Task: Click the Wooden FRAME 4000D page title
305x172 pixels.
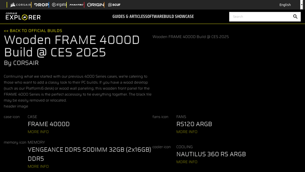Action: tap(72, 46)
